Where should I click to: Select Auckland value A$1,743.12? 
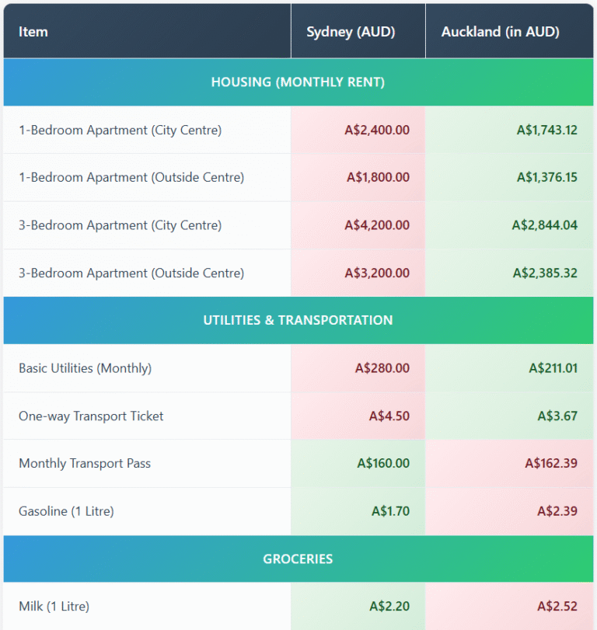[x=547, y=131]
